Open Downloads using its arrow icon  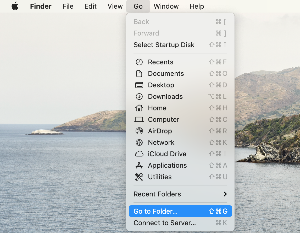pos(139,96)
